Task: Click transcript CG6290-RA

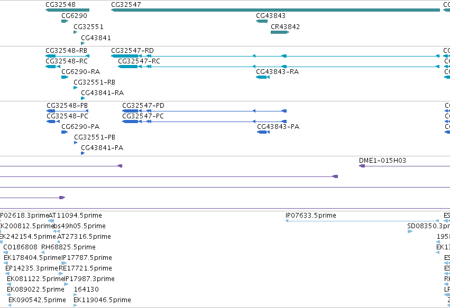Action: pos(81,72)
